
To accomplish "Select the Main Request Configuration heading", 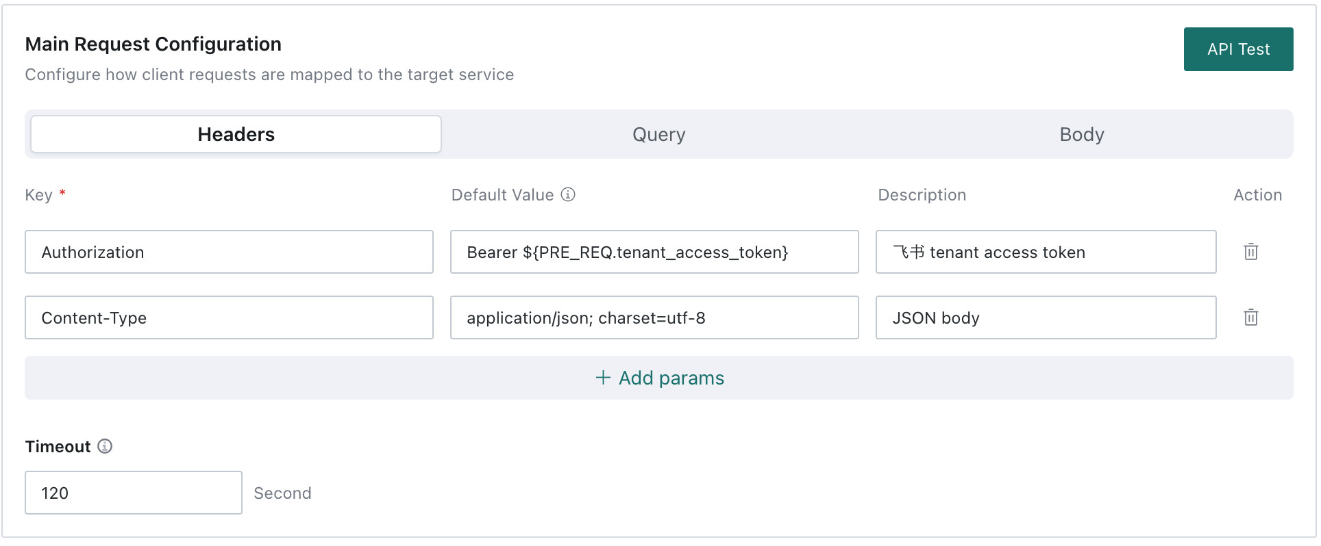I will click(153, 44).
